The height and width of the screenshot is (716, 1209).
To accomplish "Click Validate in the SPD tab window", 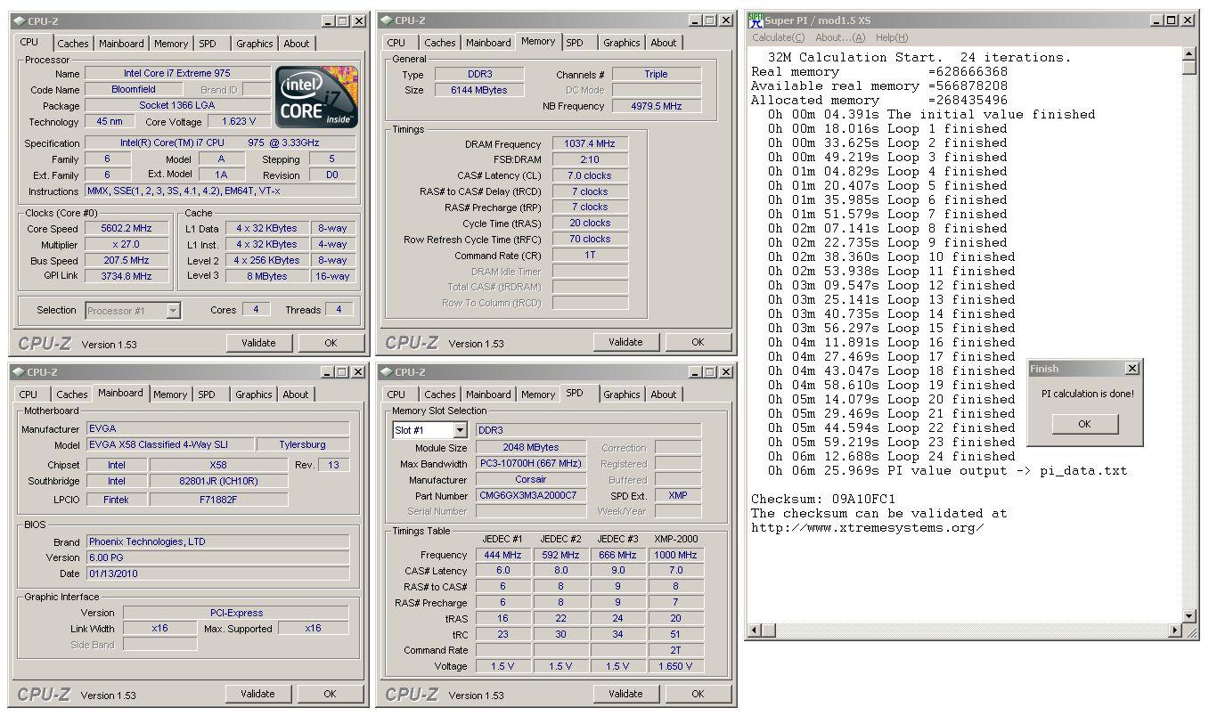I will pos(625,694).
